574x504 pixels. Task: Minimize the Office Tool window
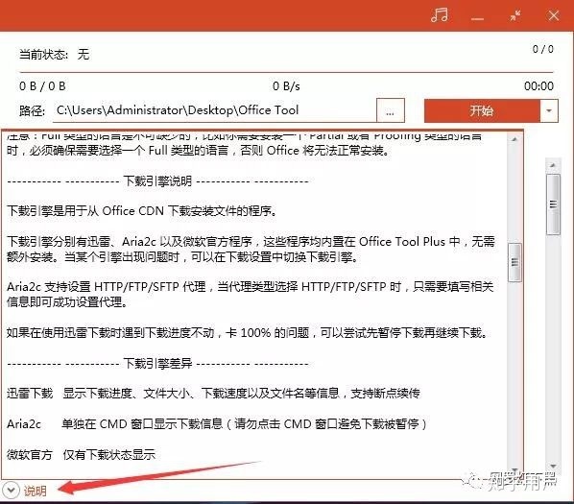coord(477,18)
